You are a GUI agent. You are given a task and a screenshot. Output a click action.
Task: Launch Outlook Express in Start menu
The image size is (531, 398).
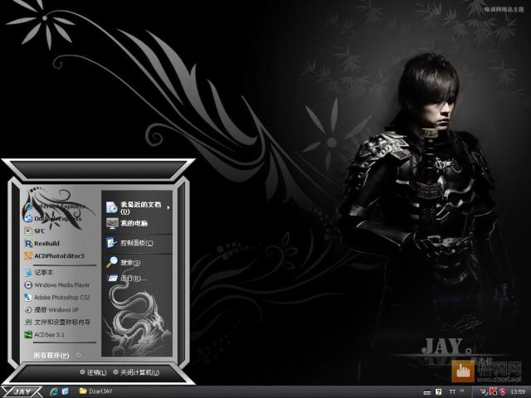coord(54,219)
